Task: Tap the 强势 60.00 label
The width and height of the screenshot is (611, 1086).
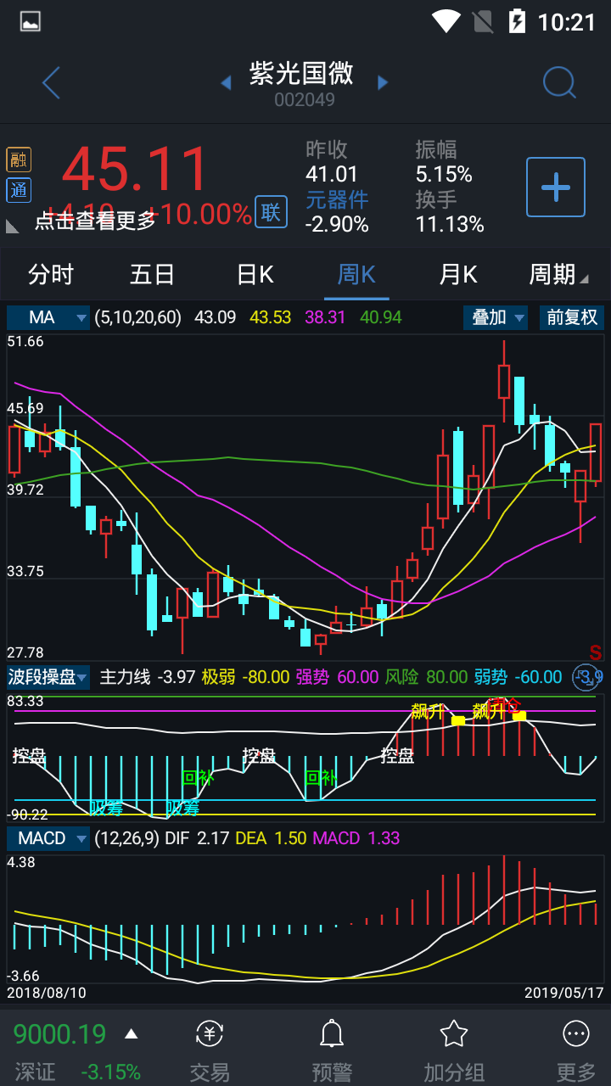Action: [x=337, y=677]
